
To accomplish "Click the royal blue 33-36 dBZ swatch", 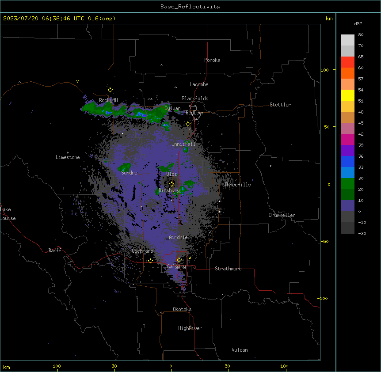I will click(347, 161).
